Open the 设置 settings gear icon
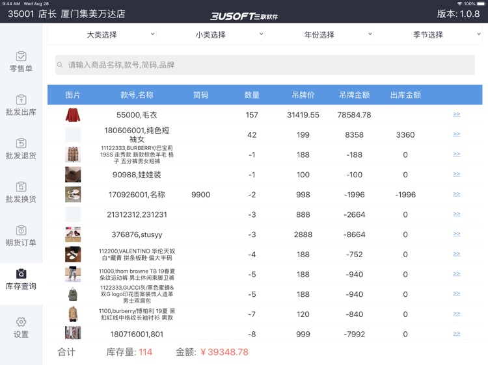Image resolution: width=488 pixels, height=365 pixels. (x=21, y=322)
